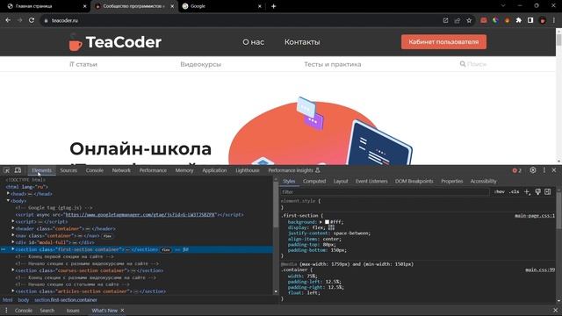This screenshot has width=562, height=316.
Task: Expand the courses-section container node
Action: click(x=13, y=270)
